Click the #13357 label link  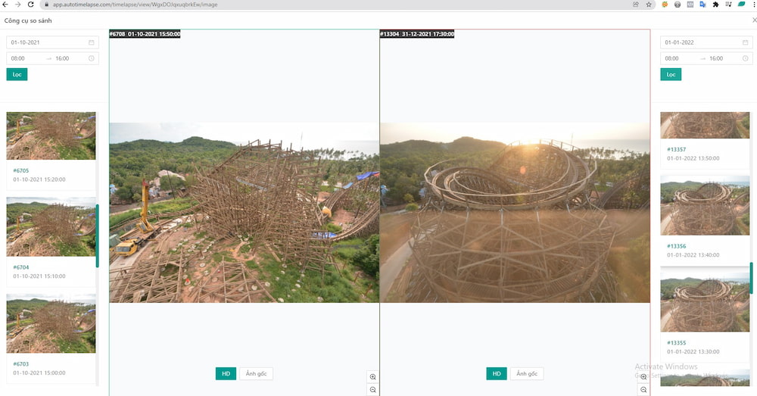click(676, 149)
